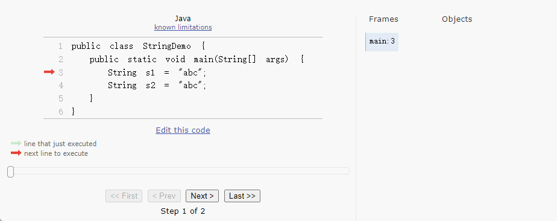The width and height of the screenshot is (557, 221).
Task: Click line number 4 in the gutter
Action: point(61,85)
